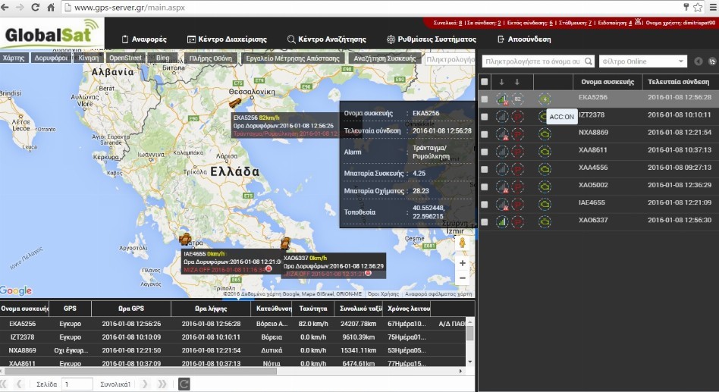The width and height of the screenshot is (719, 392).
Task: Click the parking icon for IZT2378
Action: click(518, 117)
